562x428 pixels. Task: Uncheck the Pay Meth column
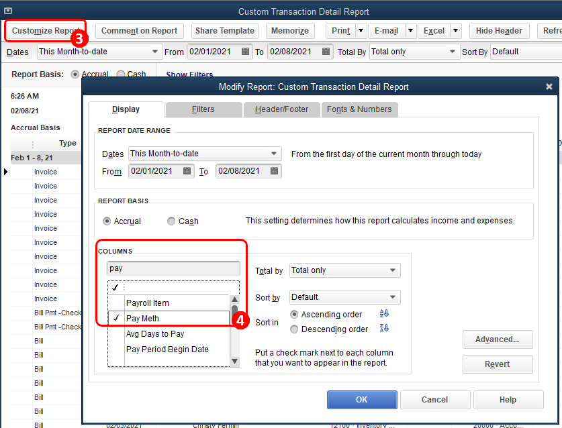tap(116, 318)
